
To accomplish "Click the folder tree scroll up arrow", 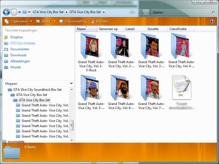I will (x=72, y=89).
